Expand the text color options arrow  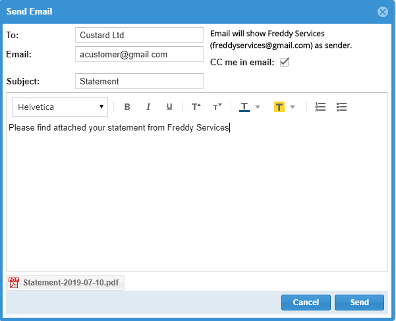[258, 107]
